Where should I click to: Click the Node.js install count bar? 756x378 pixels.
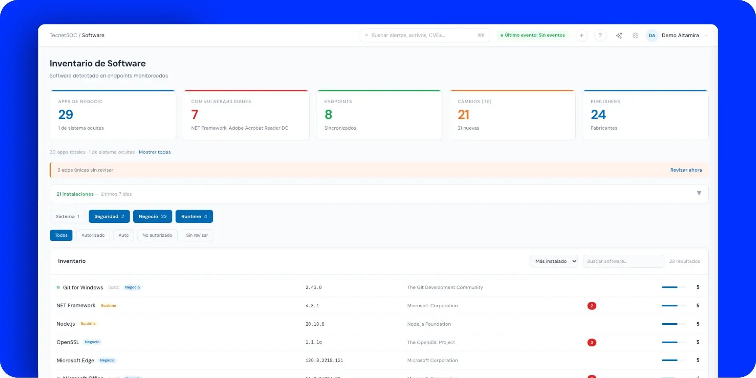click(x=674, y=324)
